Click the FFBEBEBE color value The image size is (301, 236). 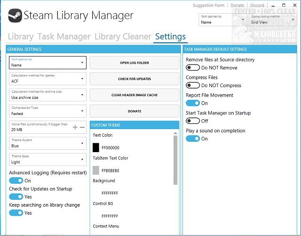[111, 171]
